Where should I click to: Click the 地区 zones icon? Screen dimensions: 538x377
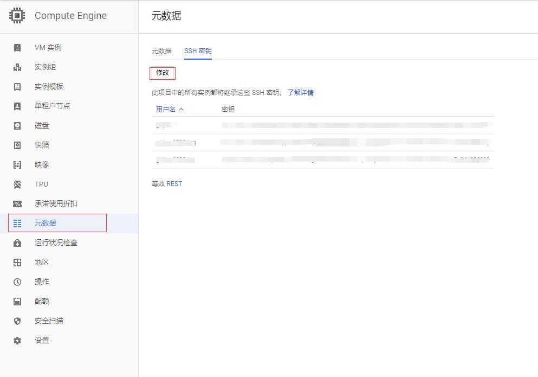(17, 263)
